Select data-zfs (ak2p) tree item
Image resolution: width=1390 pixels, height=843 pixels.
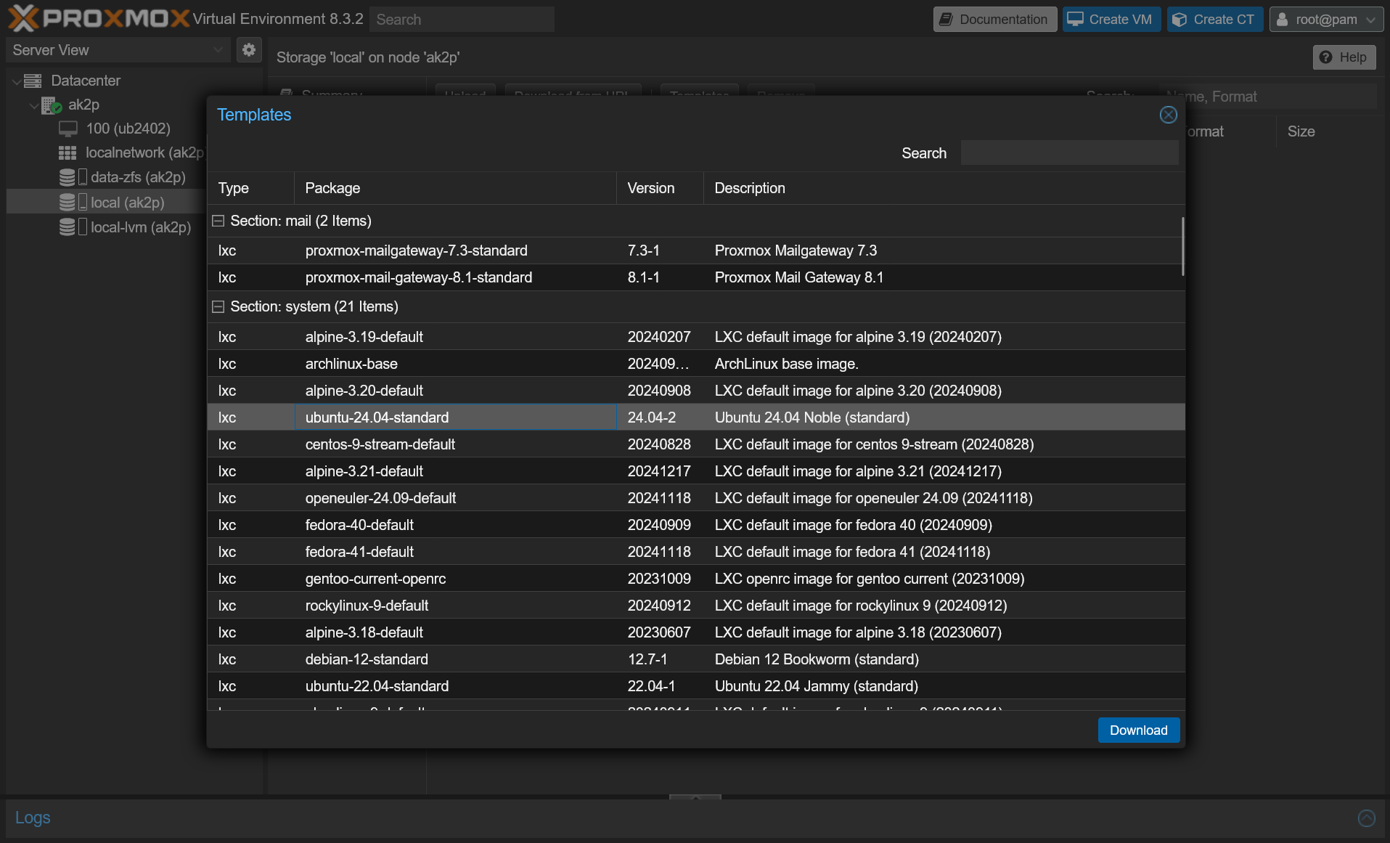(x=138, y=177)
